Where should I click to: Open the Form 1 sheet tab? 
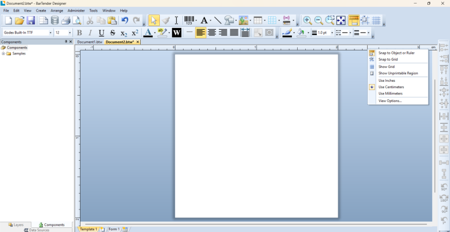[114, 229]
